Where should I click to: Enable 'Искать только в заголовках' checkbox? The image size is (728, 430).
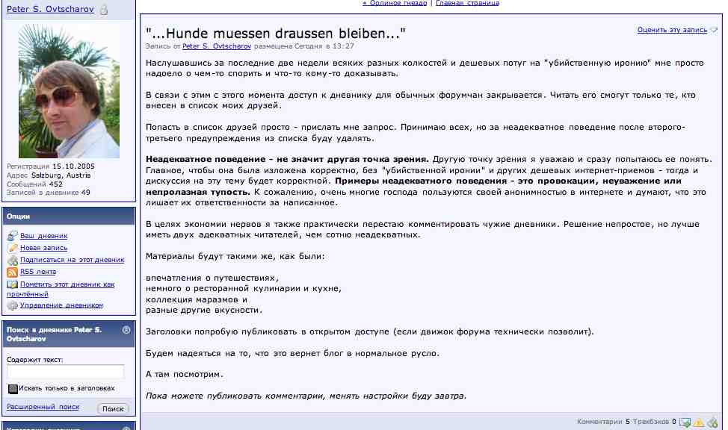13,388
